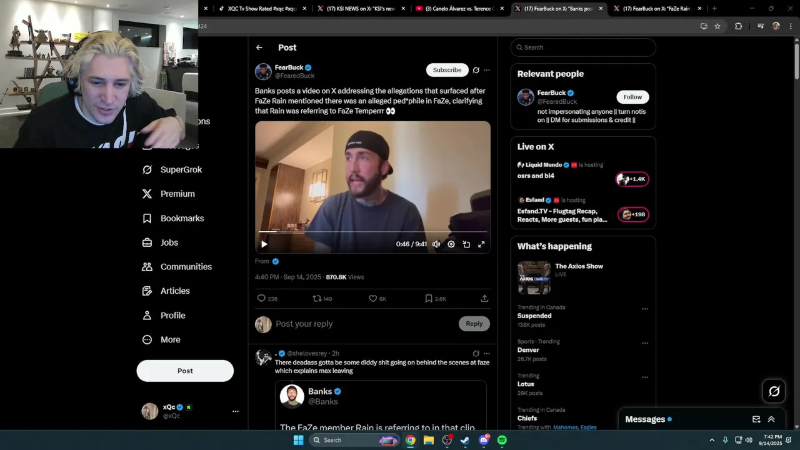Enter fullscreen on the video
Image resolution: width=800 pixels, height=450 pixels.
[481, 244]
